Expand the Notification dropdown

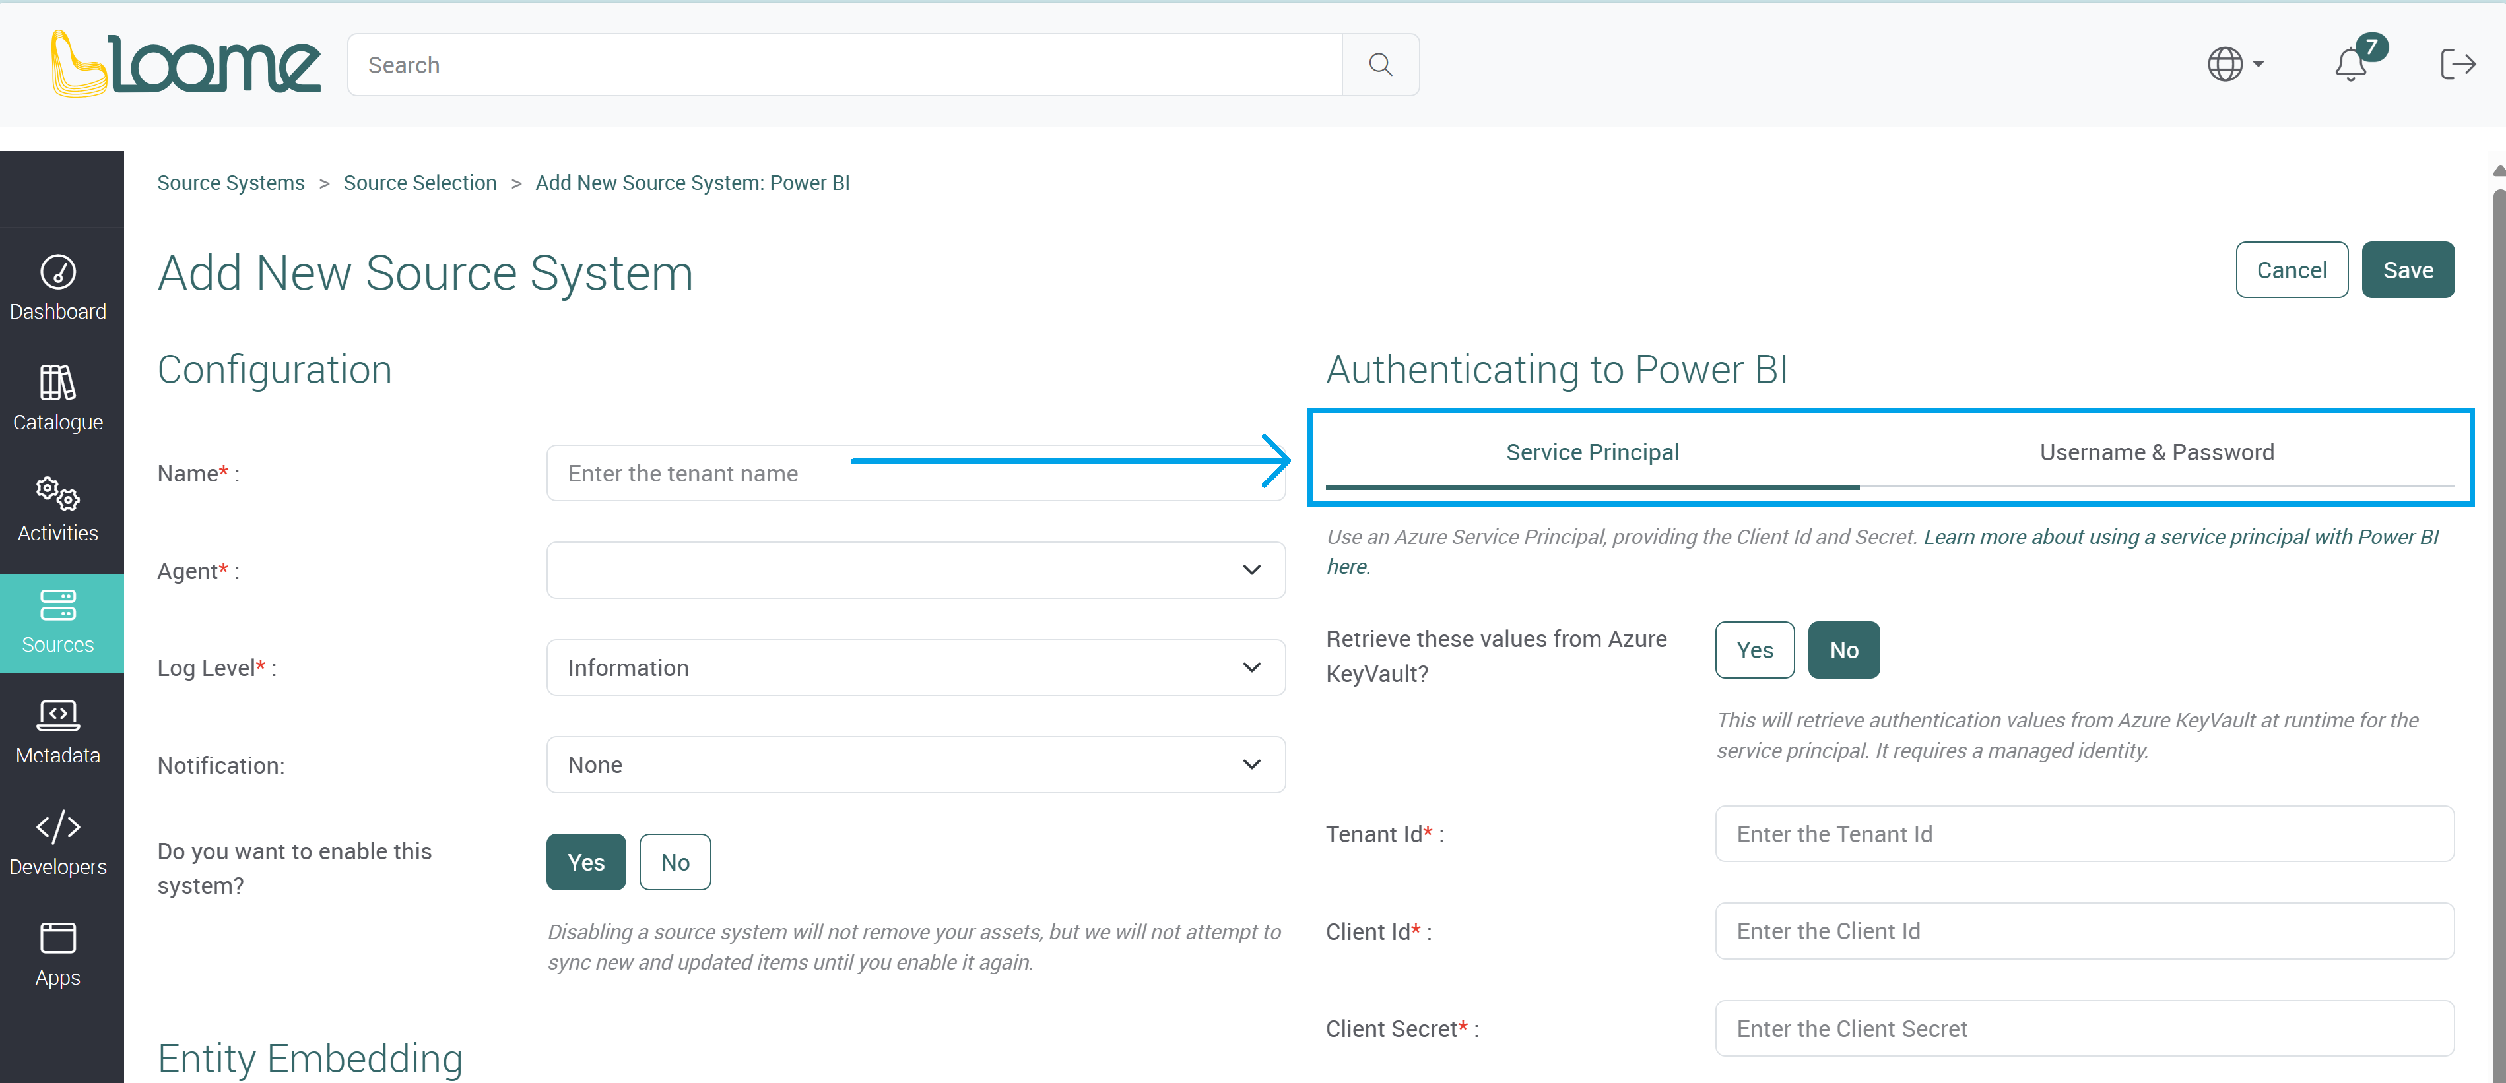(x=915, y=765)
